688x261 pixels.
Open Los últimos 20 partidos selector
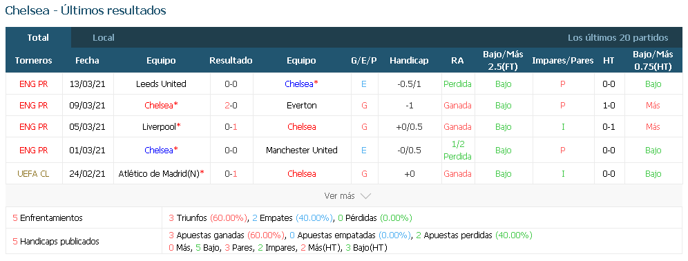tap(618, 38)
